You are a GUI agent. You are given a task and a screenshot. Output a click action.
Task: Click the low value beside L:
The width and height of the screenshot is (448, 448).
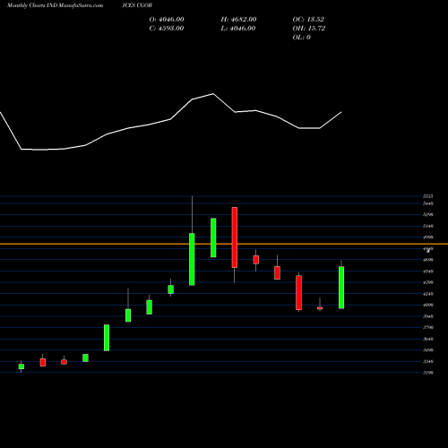click(243, 29)
